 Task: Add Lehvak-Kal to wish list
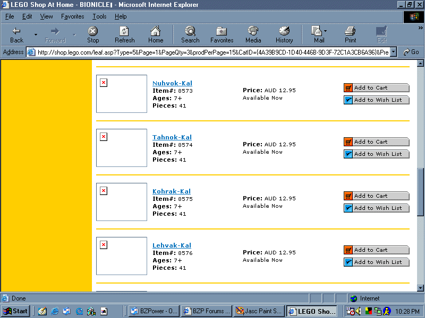coord(377,262)
